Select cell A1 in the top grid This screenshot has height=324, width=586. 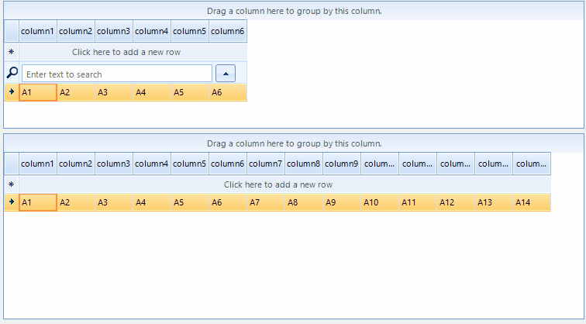38,92
